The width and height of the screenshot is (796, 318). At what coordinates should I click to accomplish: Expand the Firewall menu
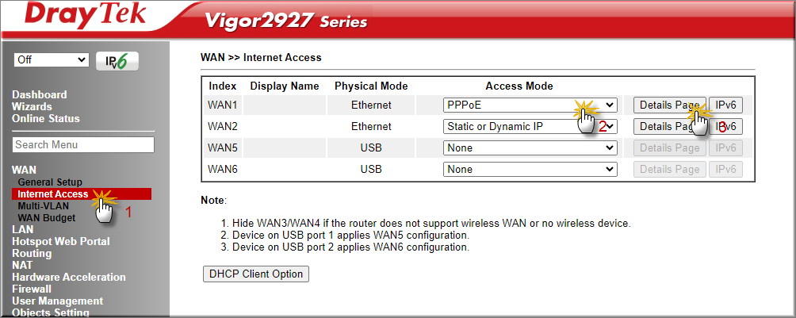tap(32, 289)
